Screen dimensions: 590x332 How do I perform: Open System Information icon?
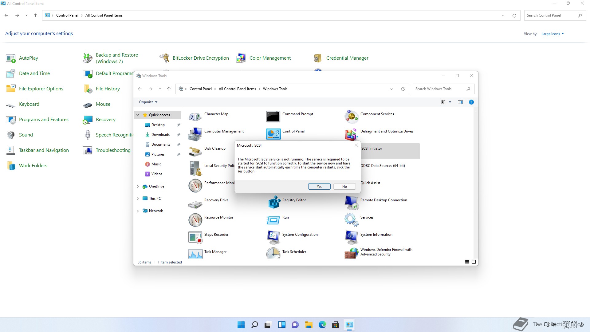(x=351, y=237)
